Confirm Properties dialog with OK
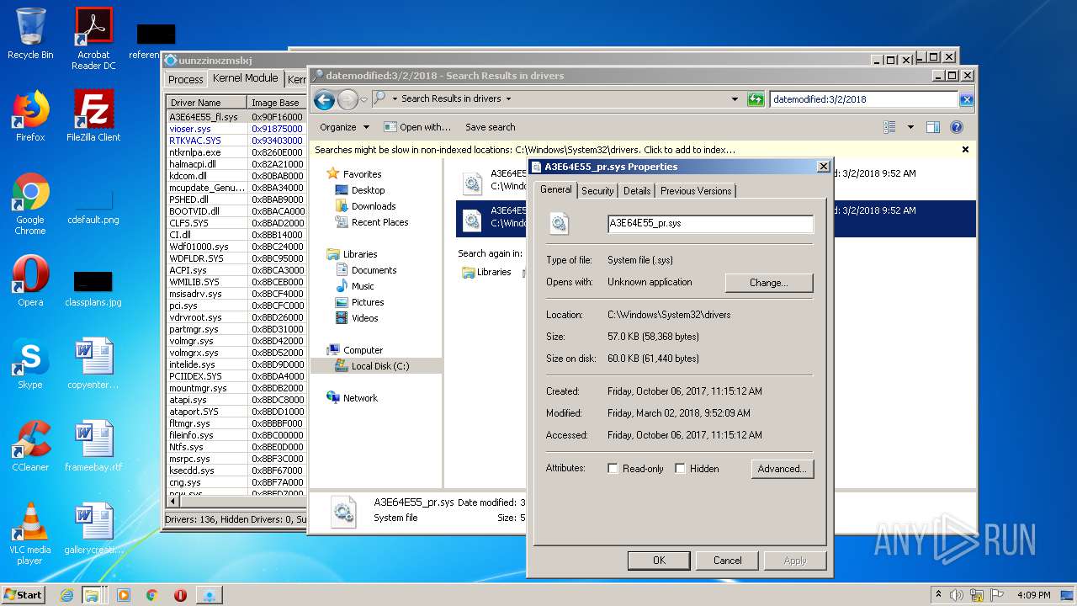 [x=659, y=561]
